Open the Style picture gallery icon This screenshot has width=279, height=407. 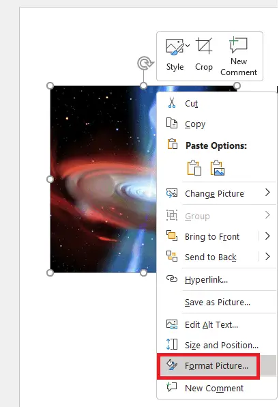175,46
